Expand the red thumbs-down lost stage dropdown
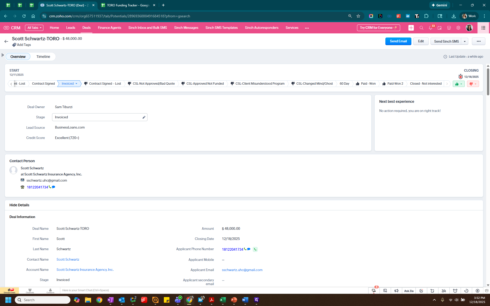 (x=473, y=84)
